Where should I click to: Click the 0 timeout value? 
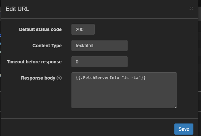tap(77, 62)
